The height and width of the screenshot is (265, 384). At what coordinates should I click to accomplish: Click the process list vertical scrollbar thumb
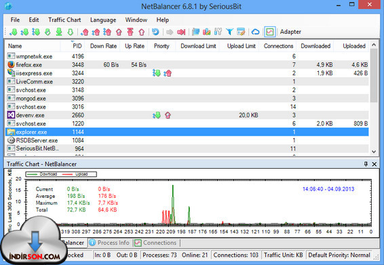click(374, 75)
